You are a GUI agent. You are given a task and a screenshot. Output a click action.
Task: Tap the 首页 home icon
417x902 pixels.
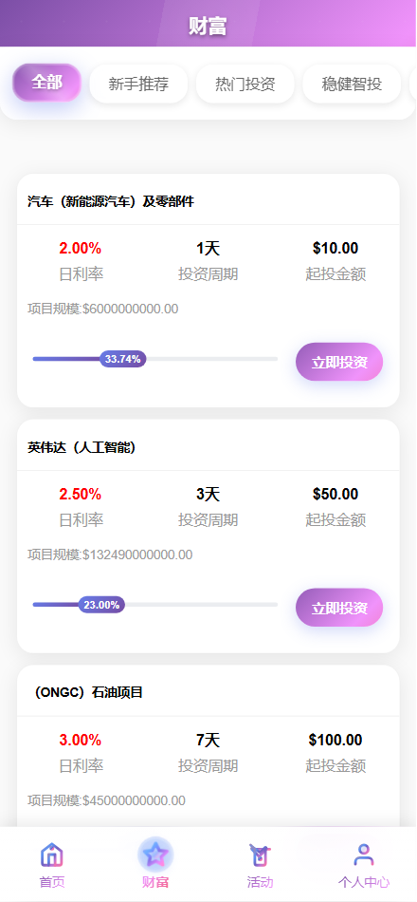tap(52, 855)
